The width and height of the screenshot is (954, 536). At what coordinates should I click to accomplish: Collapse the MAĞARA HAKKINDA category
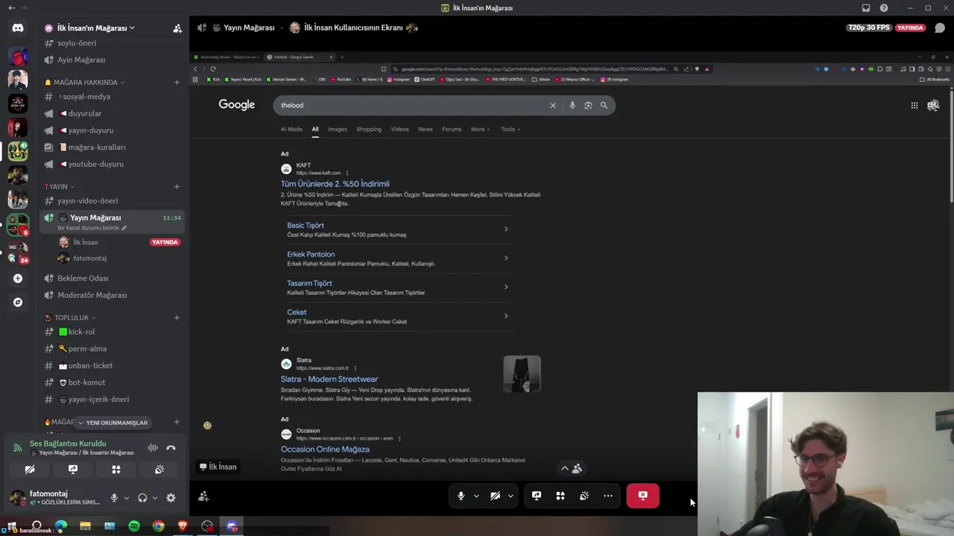click(85, 83)
